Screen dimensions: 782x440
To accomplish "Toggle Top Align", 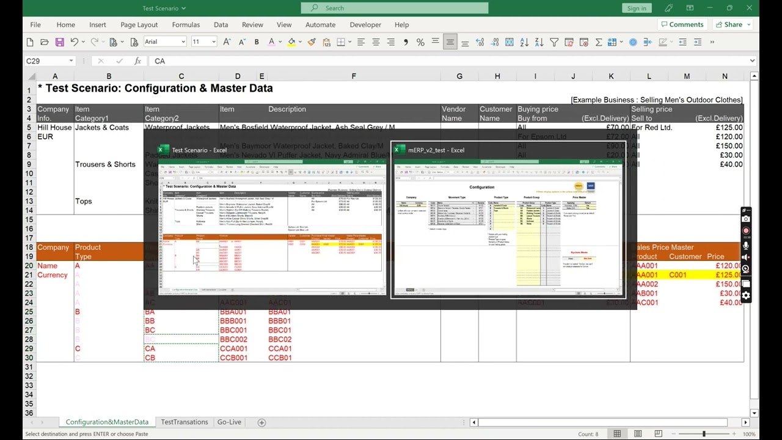I will coord(435,42).
